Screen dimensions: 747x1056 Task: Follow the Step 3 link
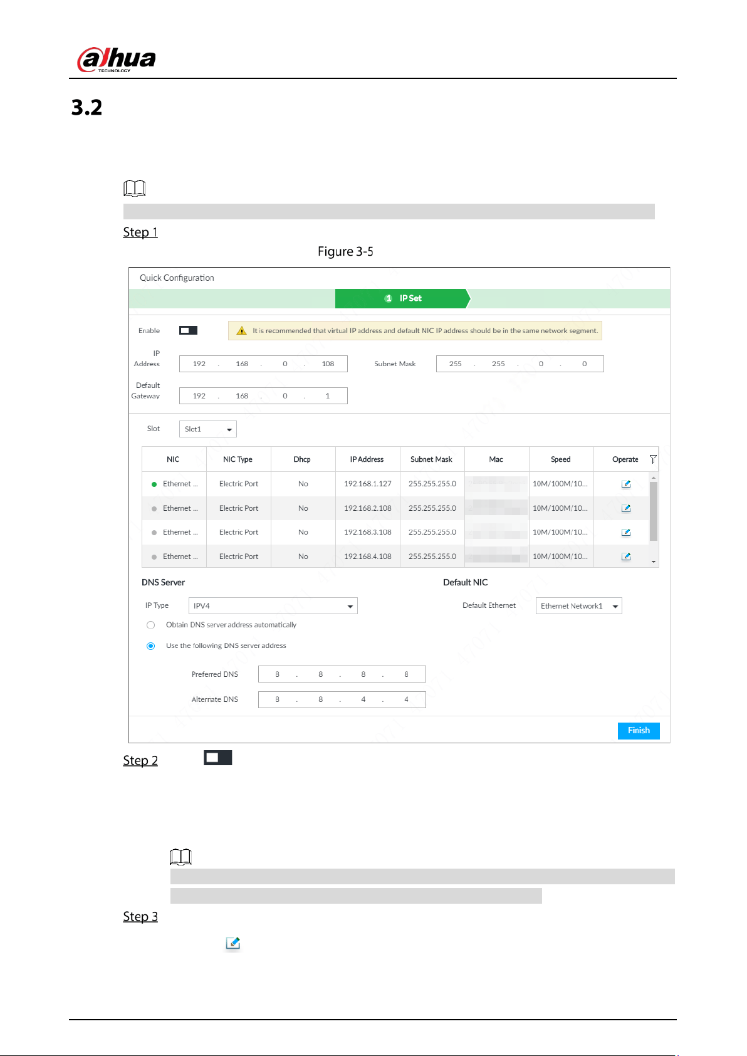pyautogui.click(x=140, y=916)
